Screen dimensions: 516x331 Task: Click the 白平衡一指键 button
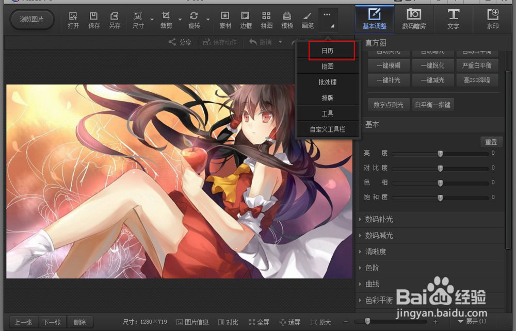[x=433, y=105]
